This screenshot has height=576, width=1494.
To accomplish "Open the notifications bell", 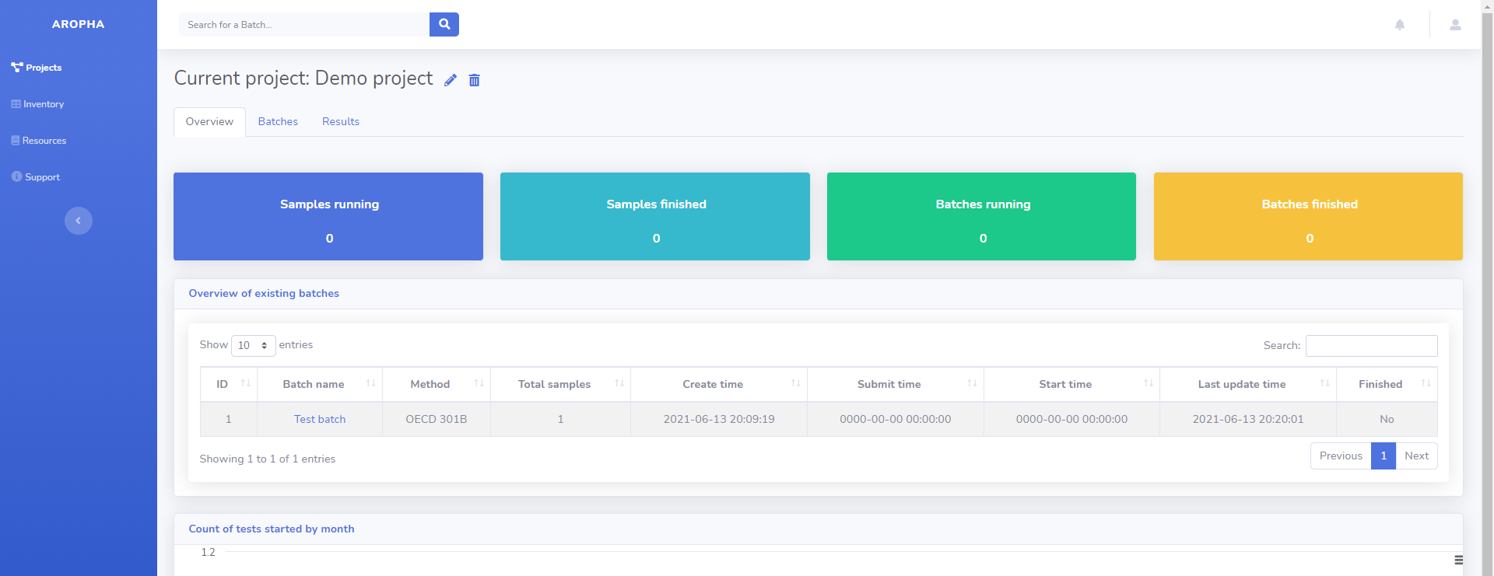I will pyautogui.click(x=1400, y=25).
